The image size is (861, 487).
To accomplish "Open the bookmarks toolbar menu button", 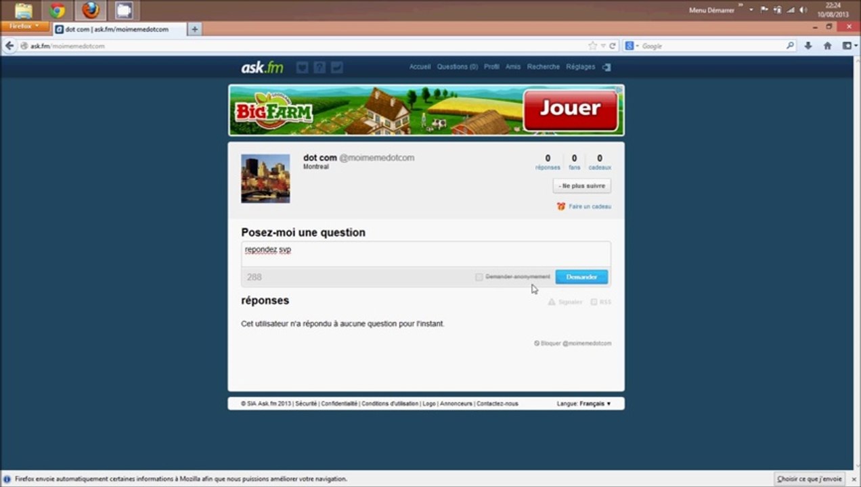I will (849, 46).
